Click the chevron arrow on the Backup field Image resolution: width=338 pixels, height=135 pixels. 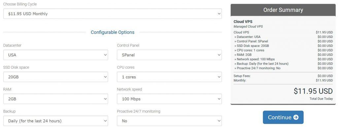pyautogui.click(x=105, y=121)
